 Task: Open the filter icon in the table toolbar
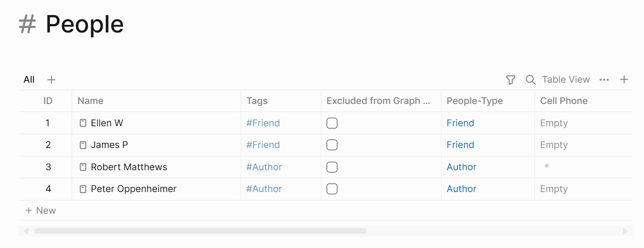[510, 80]
